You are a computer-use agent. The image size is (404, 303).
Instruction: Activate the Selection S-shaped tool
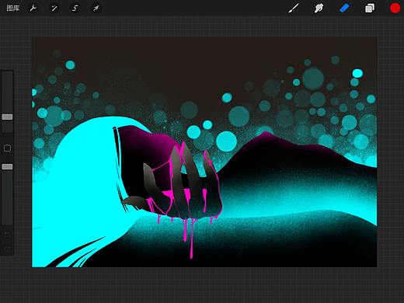75,9
